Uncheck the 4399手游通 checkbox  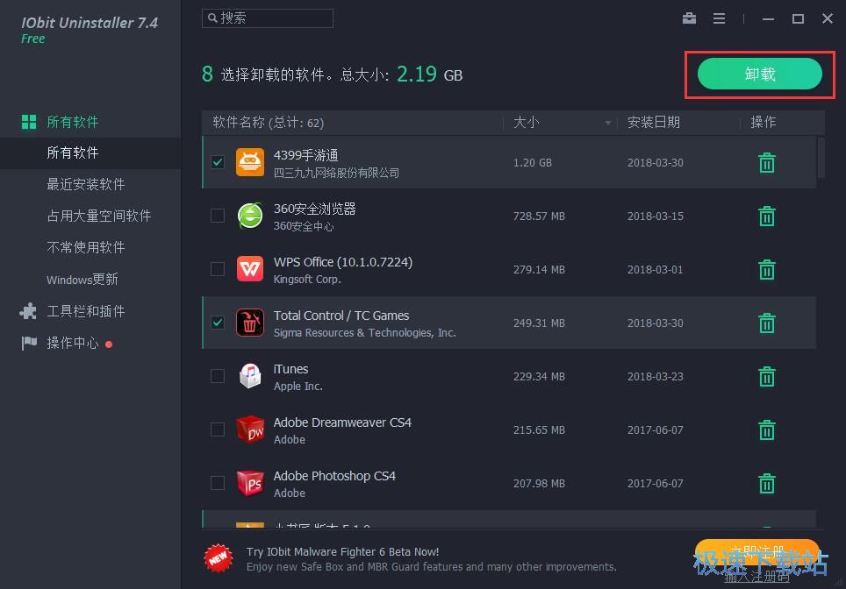(x=218, y=162)
